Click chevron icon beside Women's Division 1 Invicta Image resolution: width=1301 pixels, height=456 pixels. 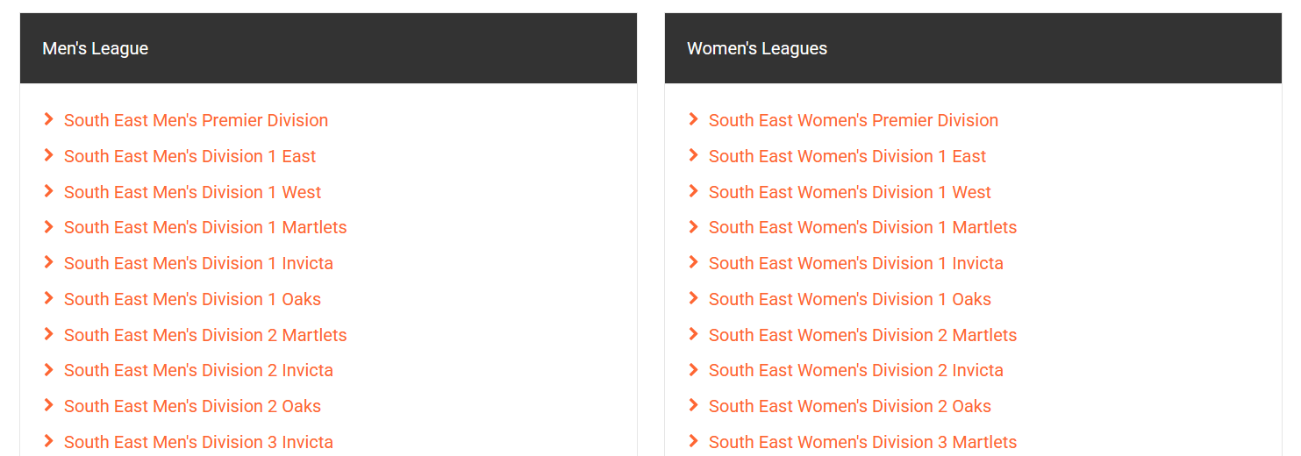[x=694, y=262]
